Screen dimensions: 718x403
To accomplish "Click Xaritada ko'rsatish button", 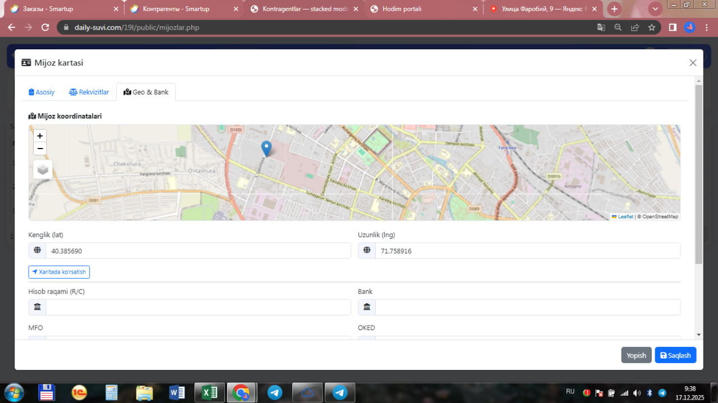I will coord(59,272).
